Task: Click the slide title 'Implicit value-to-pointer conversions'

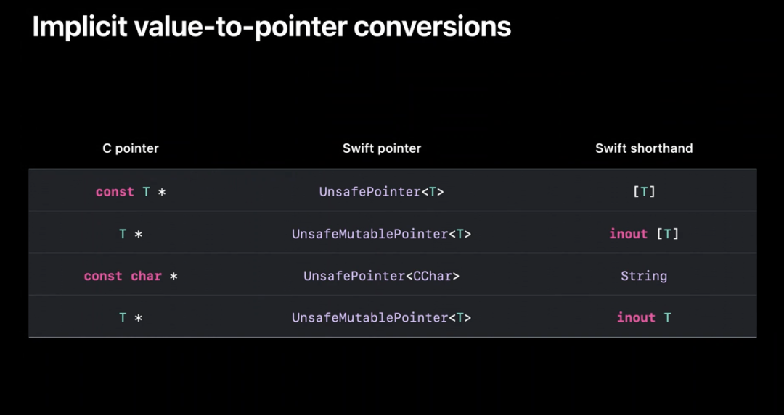Action: coord(271,27)
